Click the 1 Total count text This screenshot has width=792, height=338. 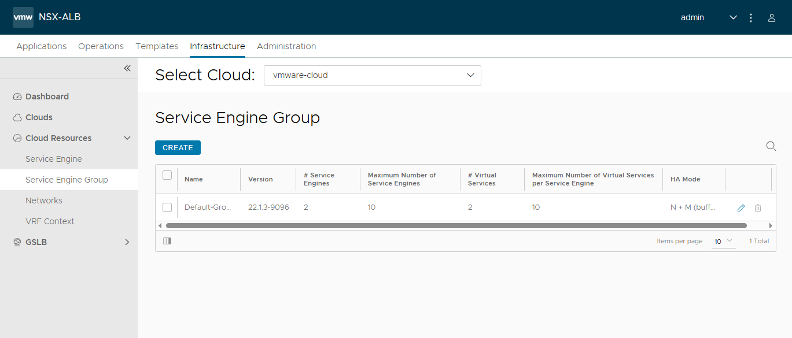point(759,241)
